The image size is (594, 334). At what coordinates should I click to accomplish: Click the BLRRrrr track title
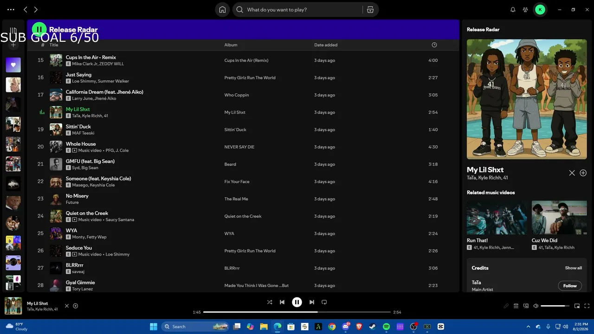(x=75, y=265)
